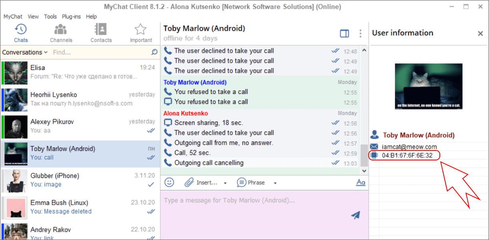Screen dimensions: 489x240
Task: Switch to the Channels tab
Action: 61,33
